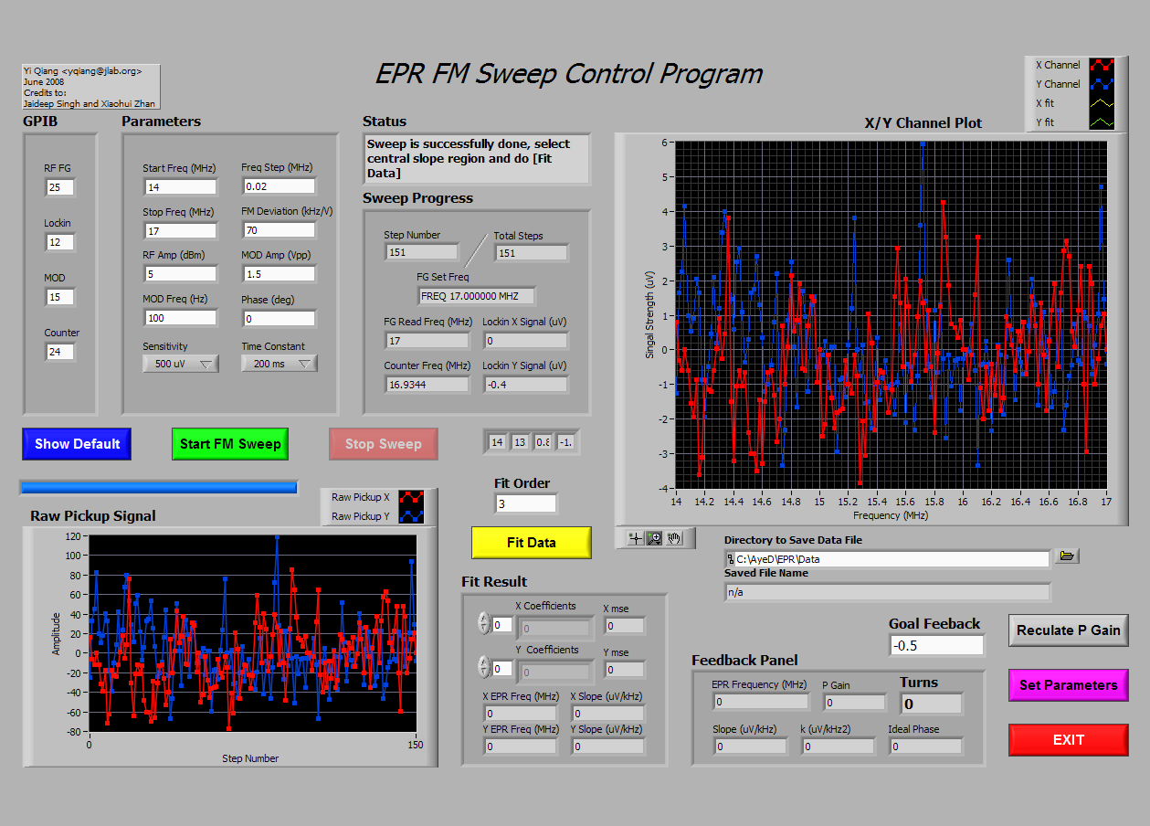Click the Counter Freq (MHz) readout
Screen dimensions: 1150x826
[427, 385]
